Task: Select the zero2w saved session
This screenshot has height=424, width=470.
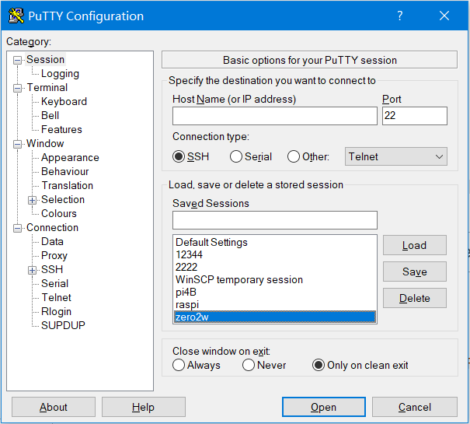Action: [x=274, y=317]
